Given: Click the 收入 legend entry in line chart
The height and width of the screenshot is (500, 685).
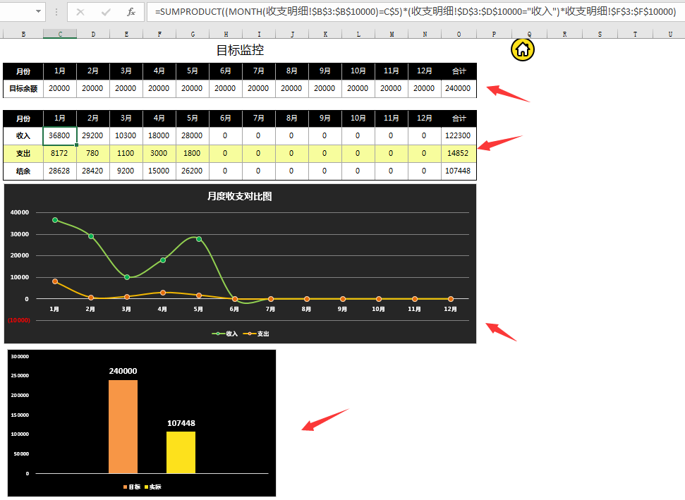Looking at the screenshot, I should point(225,334).
